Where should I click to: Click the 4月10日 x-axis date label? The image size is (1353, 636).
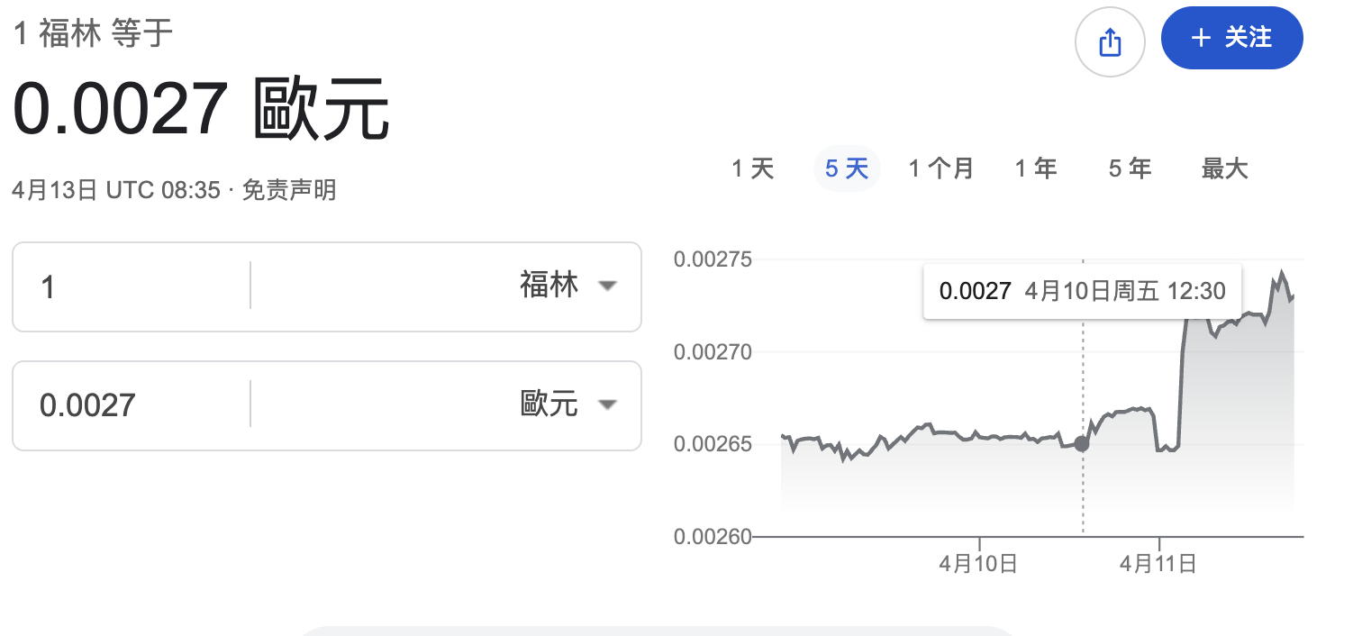(977, 564)
